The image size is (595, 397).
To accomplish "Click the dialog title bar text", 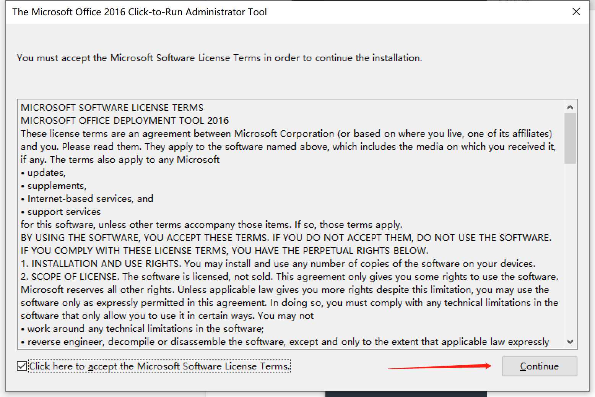I will pos(140,12).
